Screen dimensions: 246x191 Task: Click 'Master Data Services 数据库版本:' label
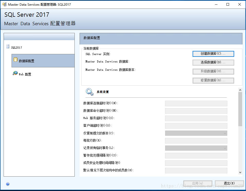tap(110, 70)
